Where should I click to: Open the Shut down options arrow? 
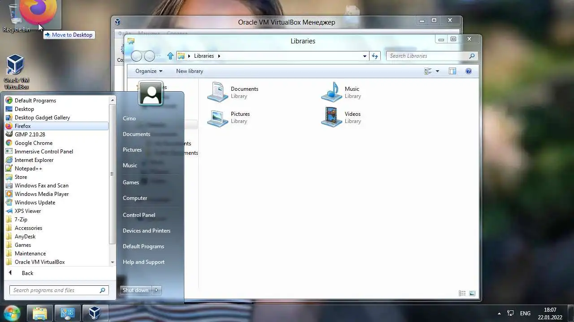[157, 290]
